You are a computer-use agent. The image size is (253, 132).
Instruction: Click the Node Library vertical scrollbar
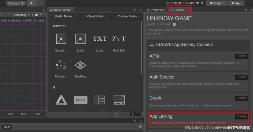[x=142, y=48]
